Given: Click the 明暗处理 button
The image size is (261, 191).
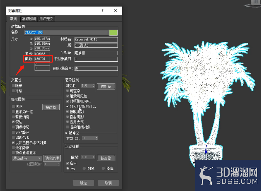Looking at the screenshot, I should coord(52,158).
